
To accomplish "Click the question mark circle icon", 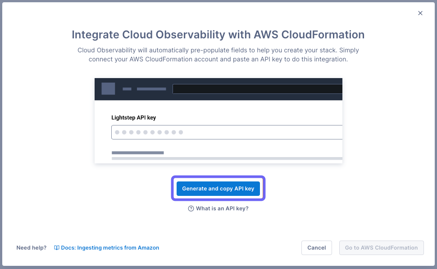I will click(x=191, y=209).
